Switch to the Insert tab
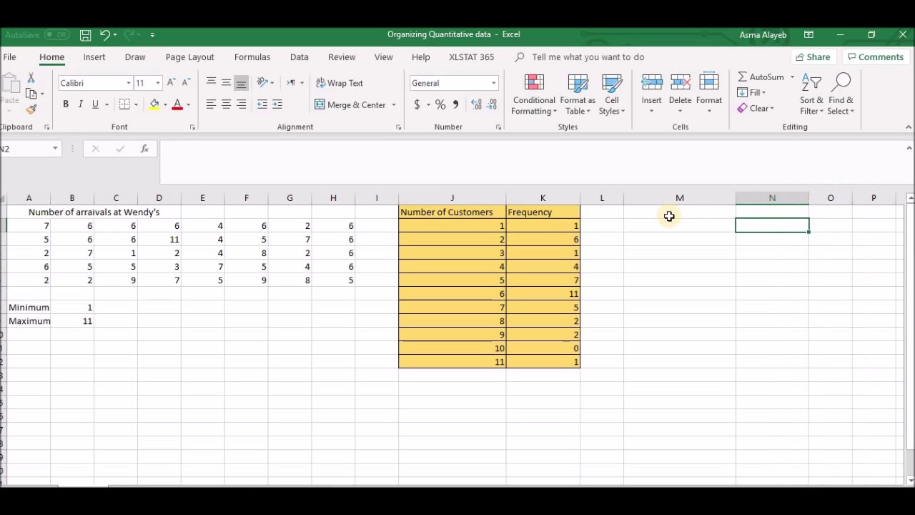The width and height of the screenshot is (915, 515). (x=94, y=57)
